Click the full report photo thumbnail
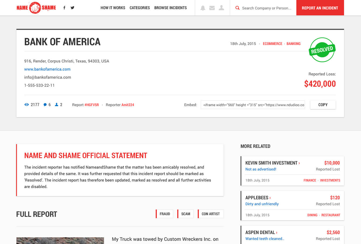The width and height of the screenshot is (361, 244). click(60, 240)
